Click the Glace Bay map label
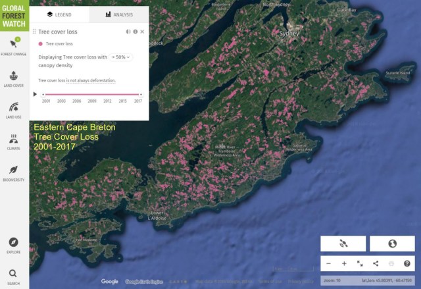 [347, 10]
